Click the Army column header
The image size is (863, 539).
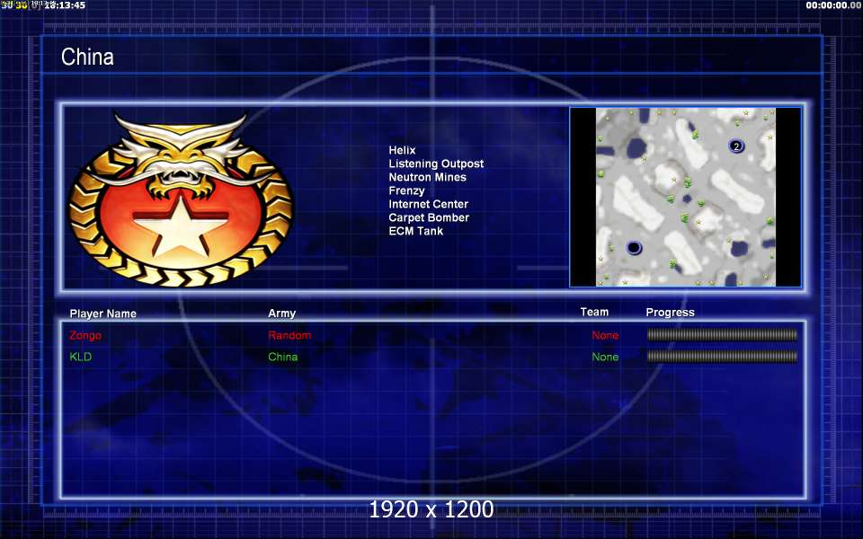281,314
